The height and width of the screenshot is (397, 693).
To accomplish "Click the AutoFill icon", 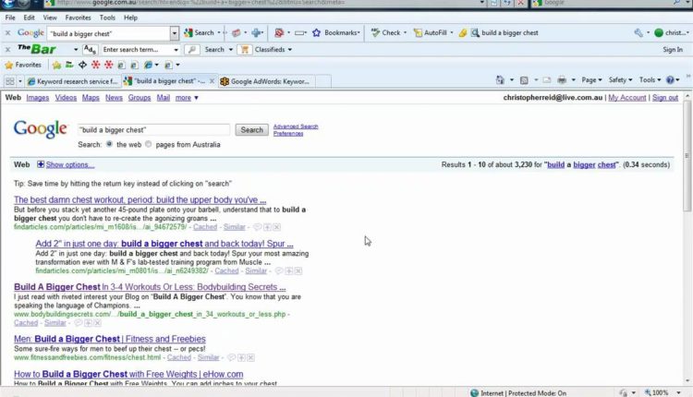I will [x=418, y=32].
